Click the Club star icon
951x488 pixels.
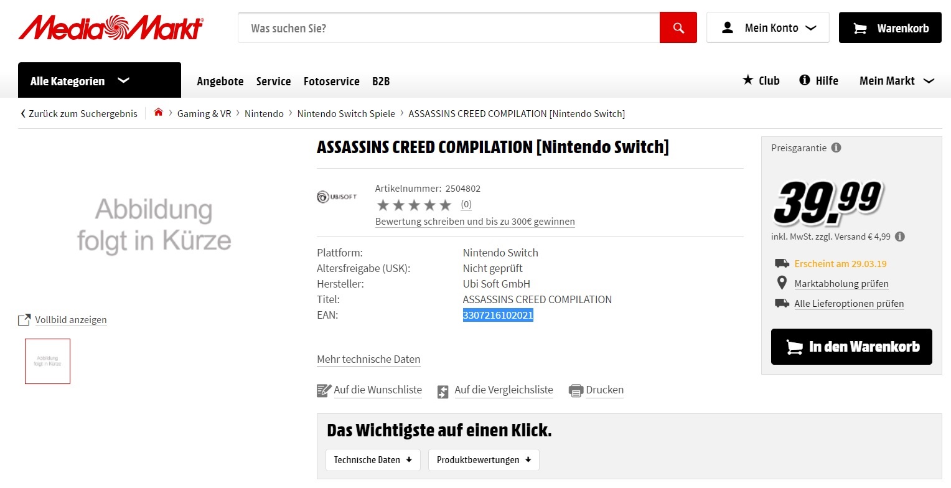pyautogui.click(x=748, y=80)
